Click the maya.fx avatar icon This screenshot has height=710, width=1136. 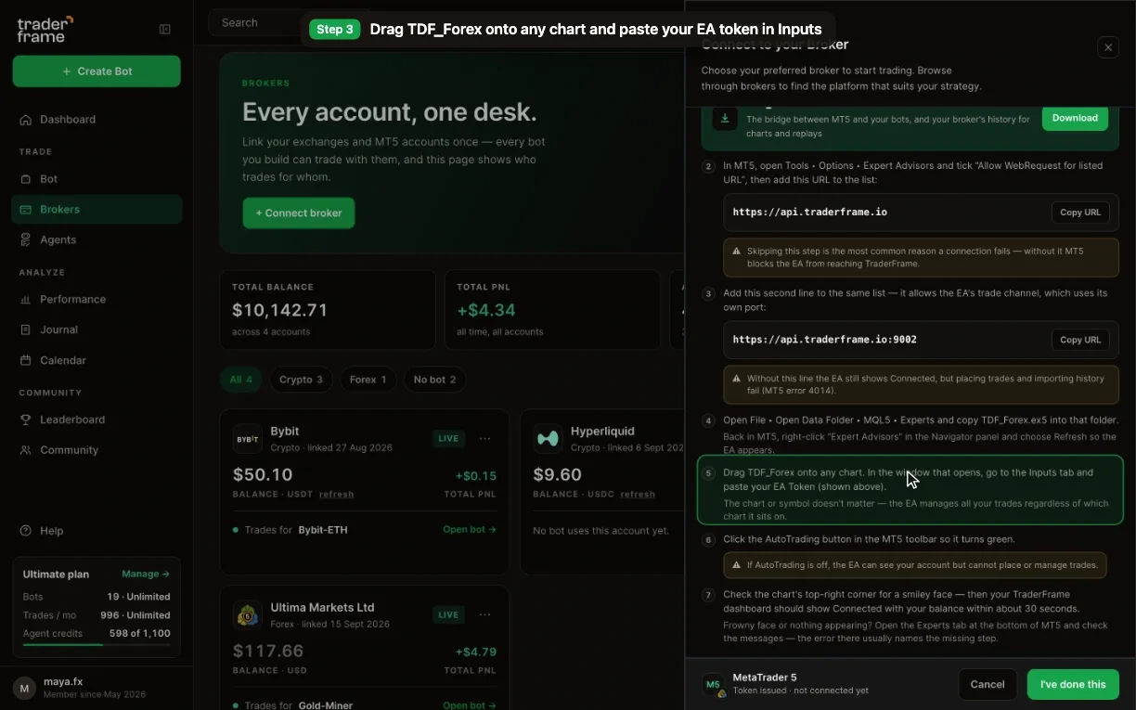(x=24, y=688)
